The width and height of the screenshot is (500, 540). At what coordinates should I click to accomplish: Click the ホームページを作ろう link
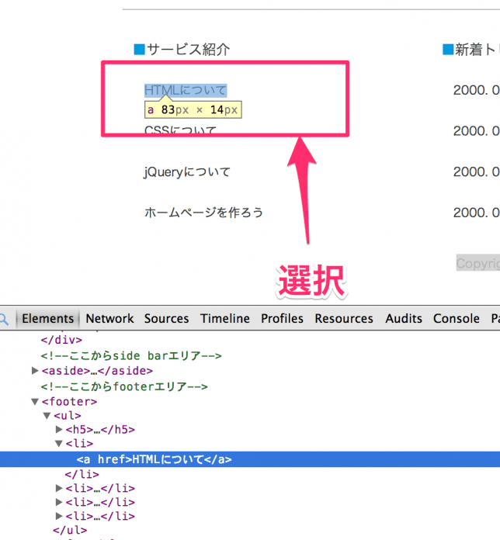tap(203, 213)
